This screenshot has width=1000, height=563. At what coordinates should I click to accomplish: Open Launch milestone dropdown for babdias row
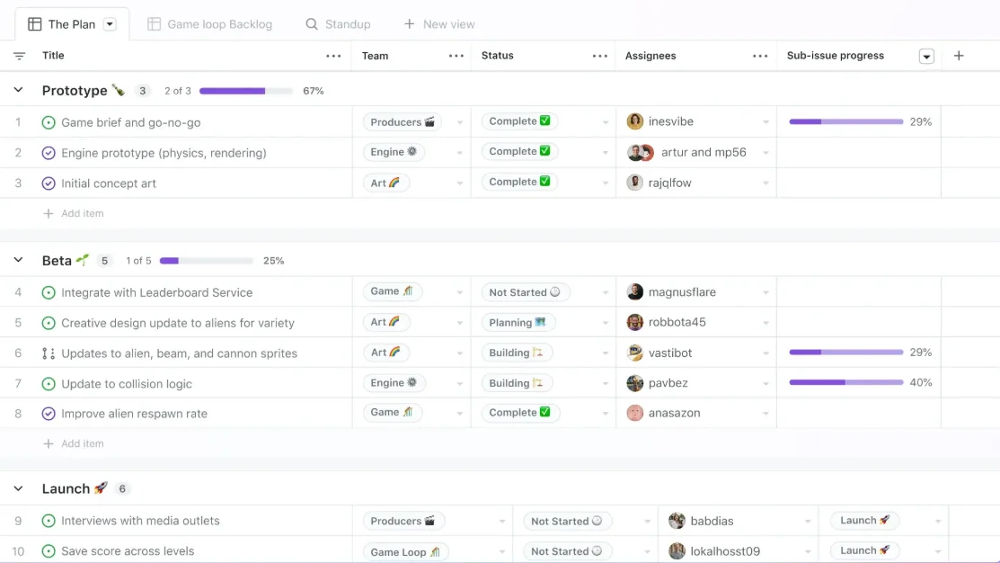pyautogui.click(x=937, y=522)
